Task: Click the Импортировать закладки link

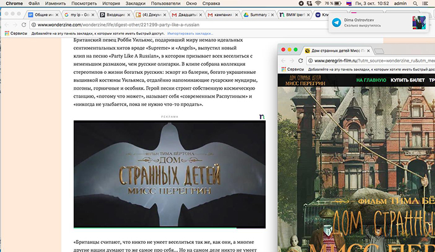Action: pos(190,34)
